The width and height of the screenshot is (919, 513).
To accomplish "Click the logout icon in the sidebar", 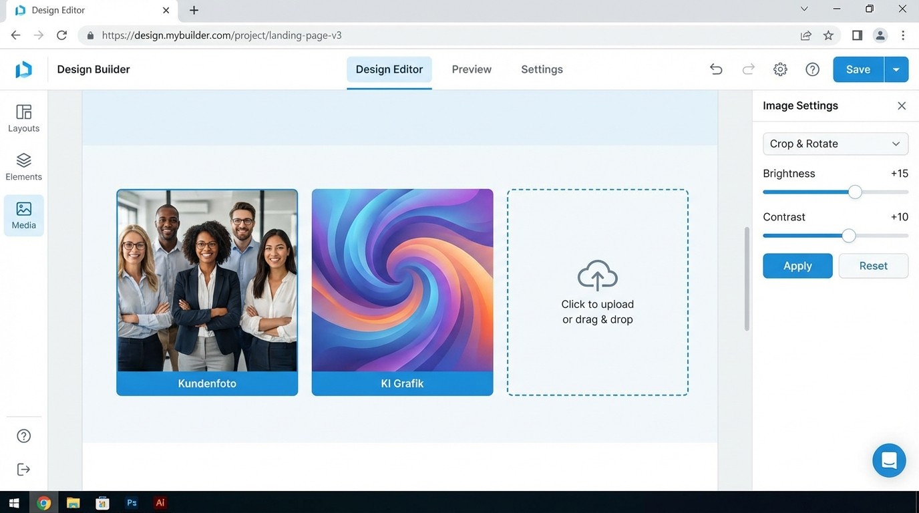I will tap(23, 469).
